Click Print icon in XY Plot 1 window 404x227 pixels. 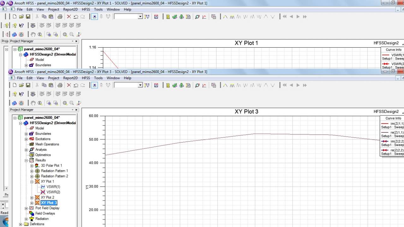pos(60,16)
